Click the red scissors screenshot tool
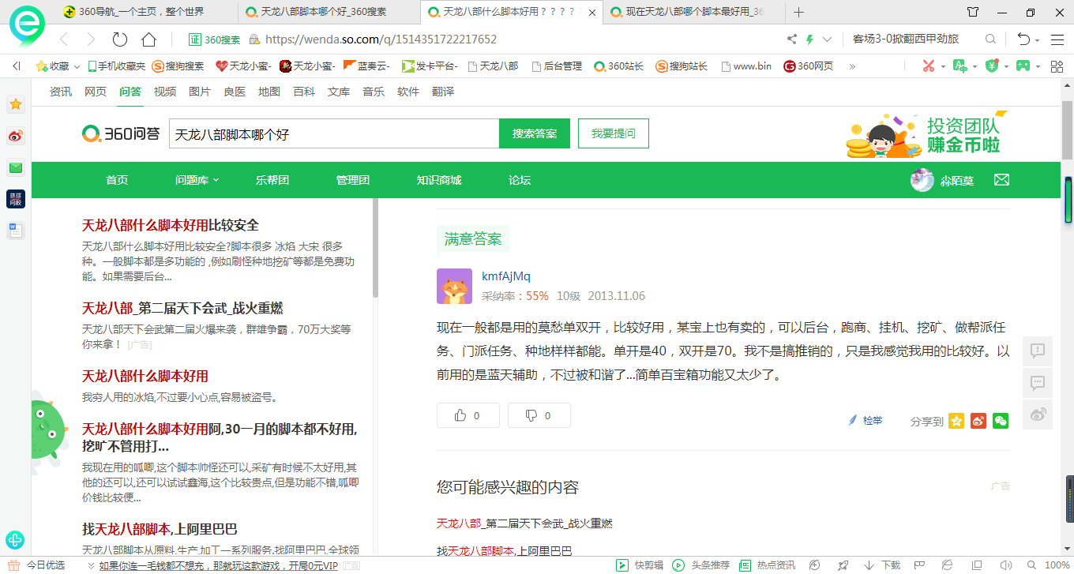The width and height of the screenshot is (1074, 574). tap(929, 66)
